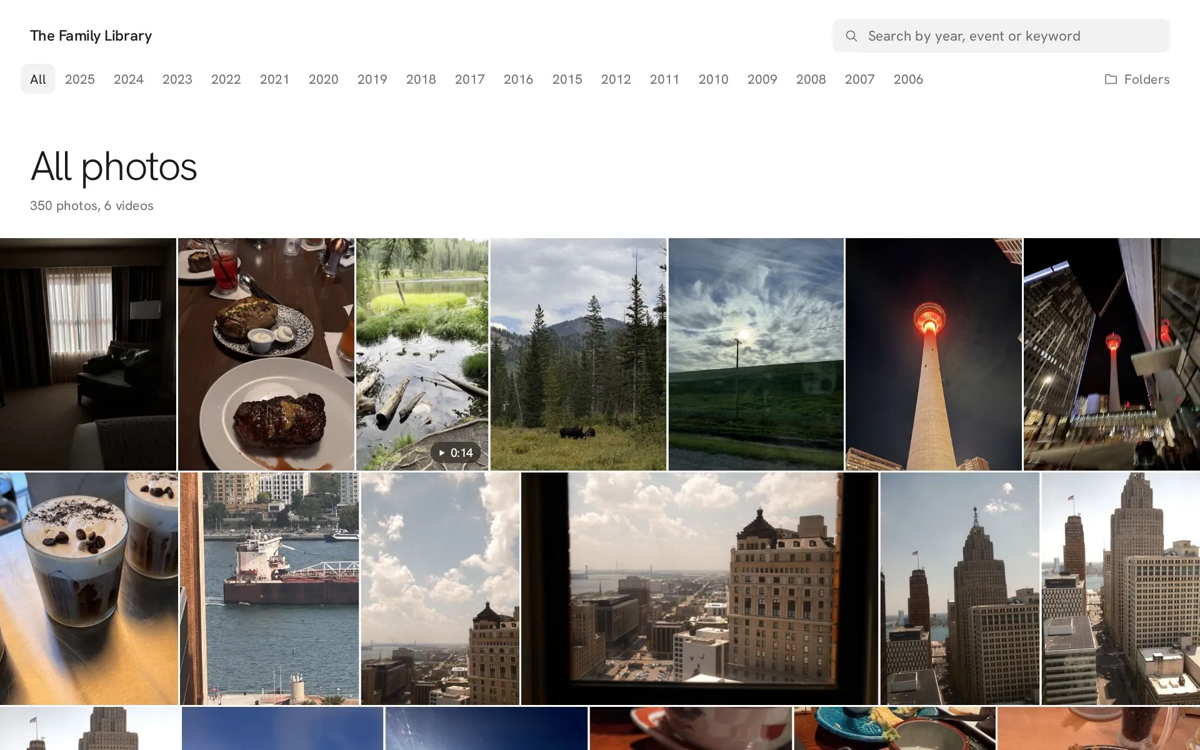This screenshot has height=750, width=1200.
Task: Open the cloudy sky with power pole photo
Action: point(756,354)
